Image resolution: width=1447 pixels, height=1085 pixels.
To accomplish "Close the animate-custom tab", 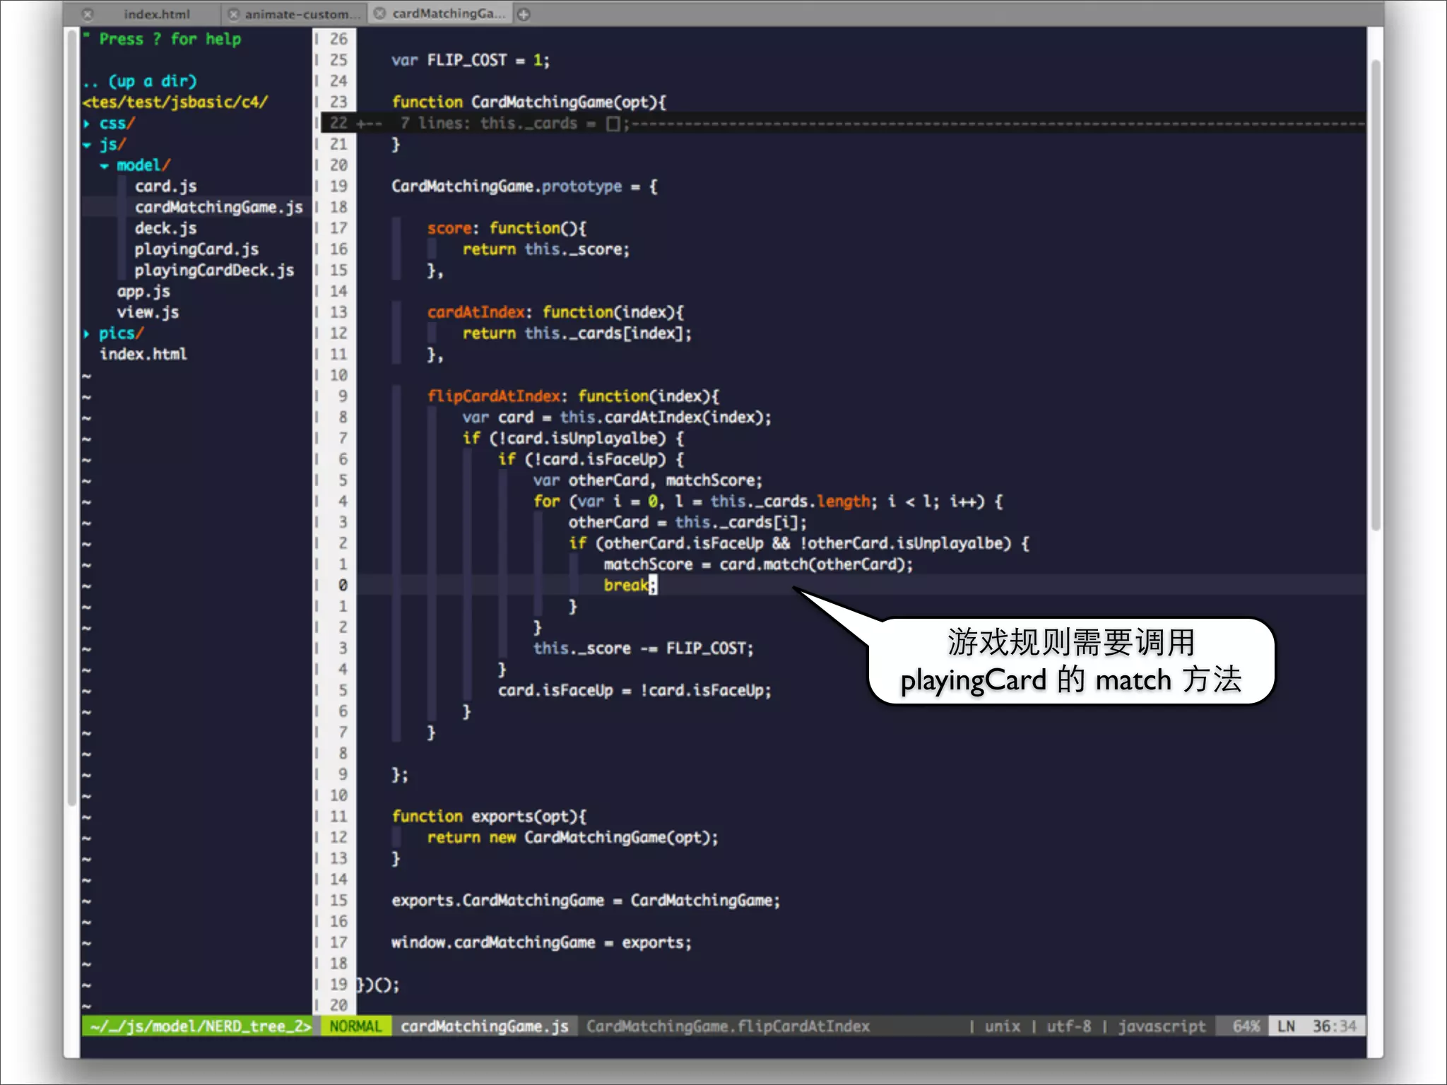I will 234,14.
